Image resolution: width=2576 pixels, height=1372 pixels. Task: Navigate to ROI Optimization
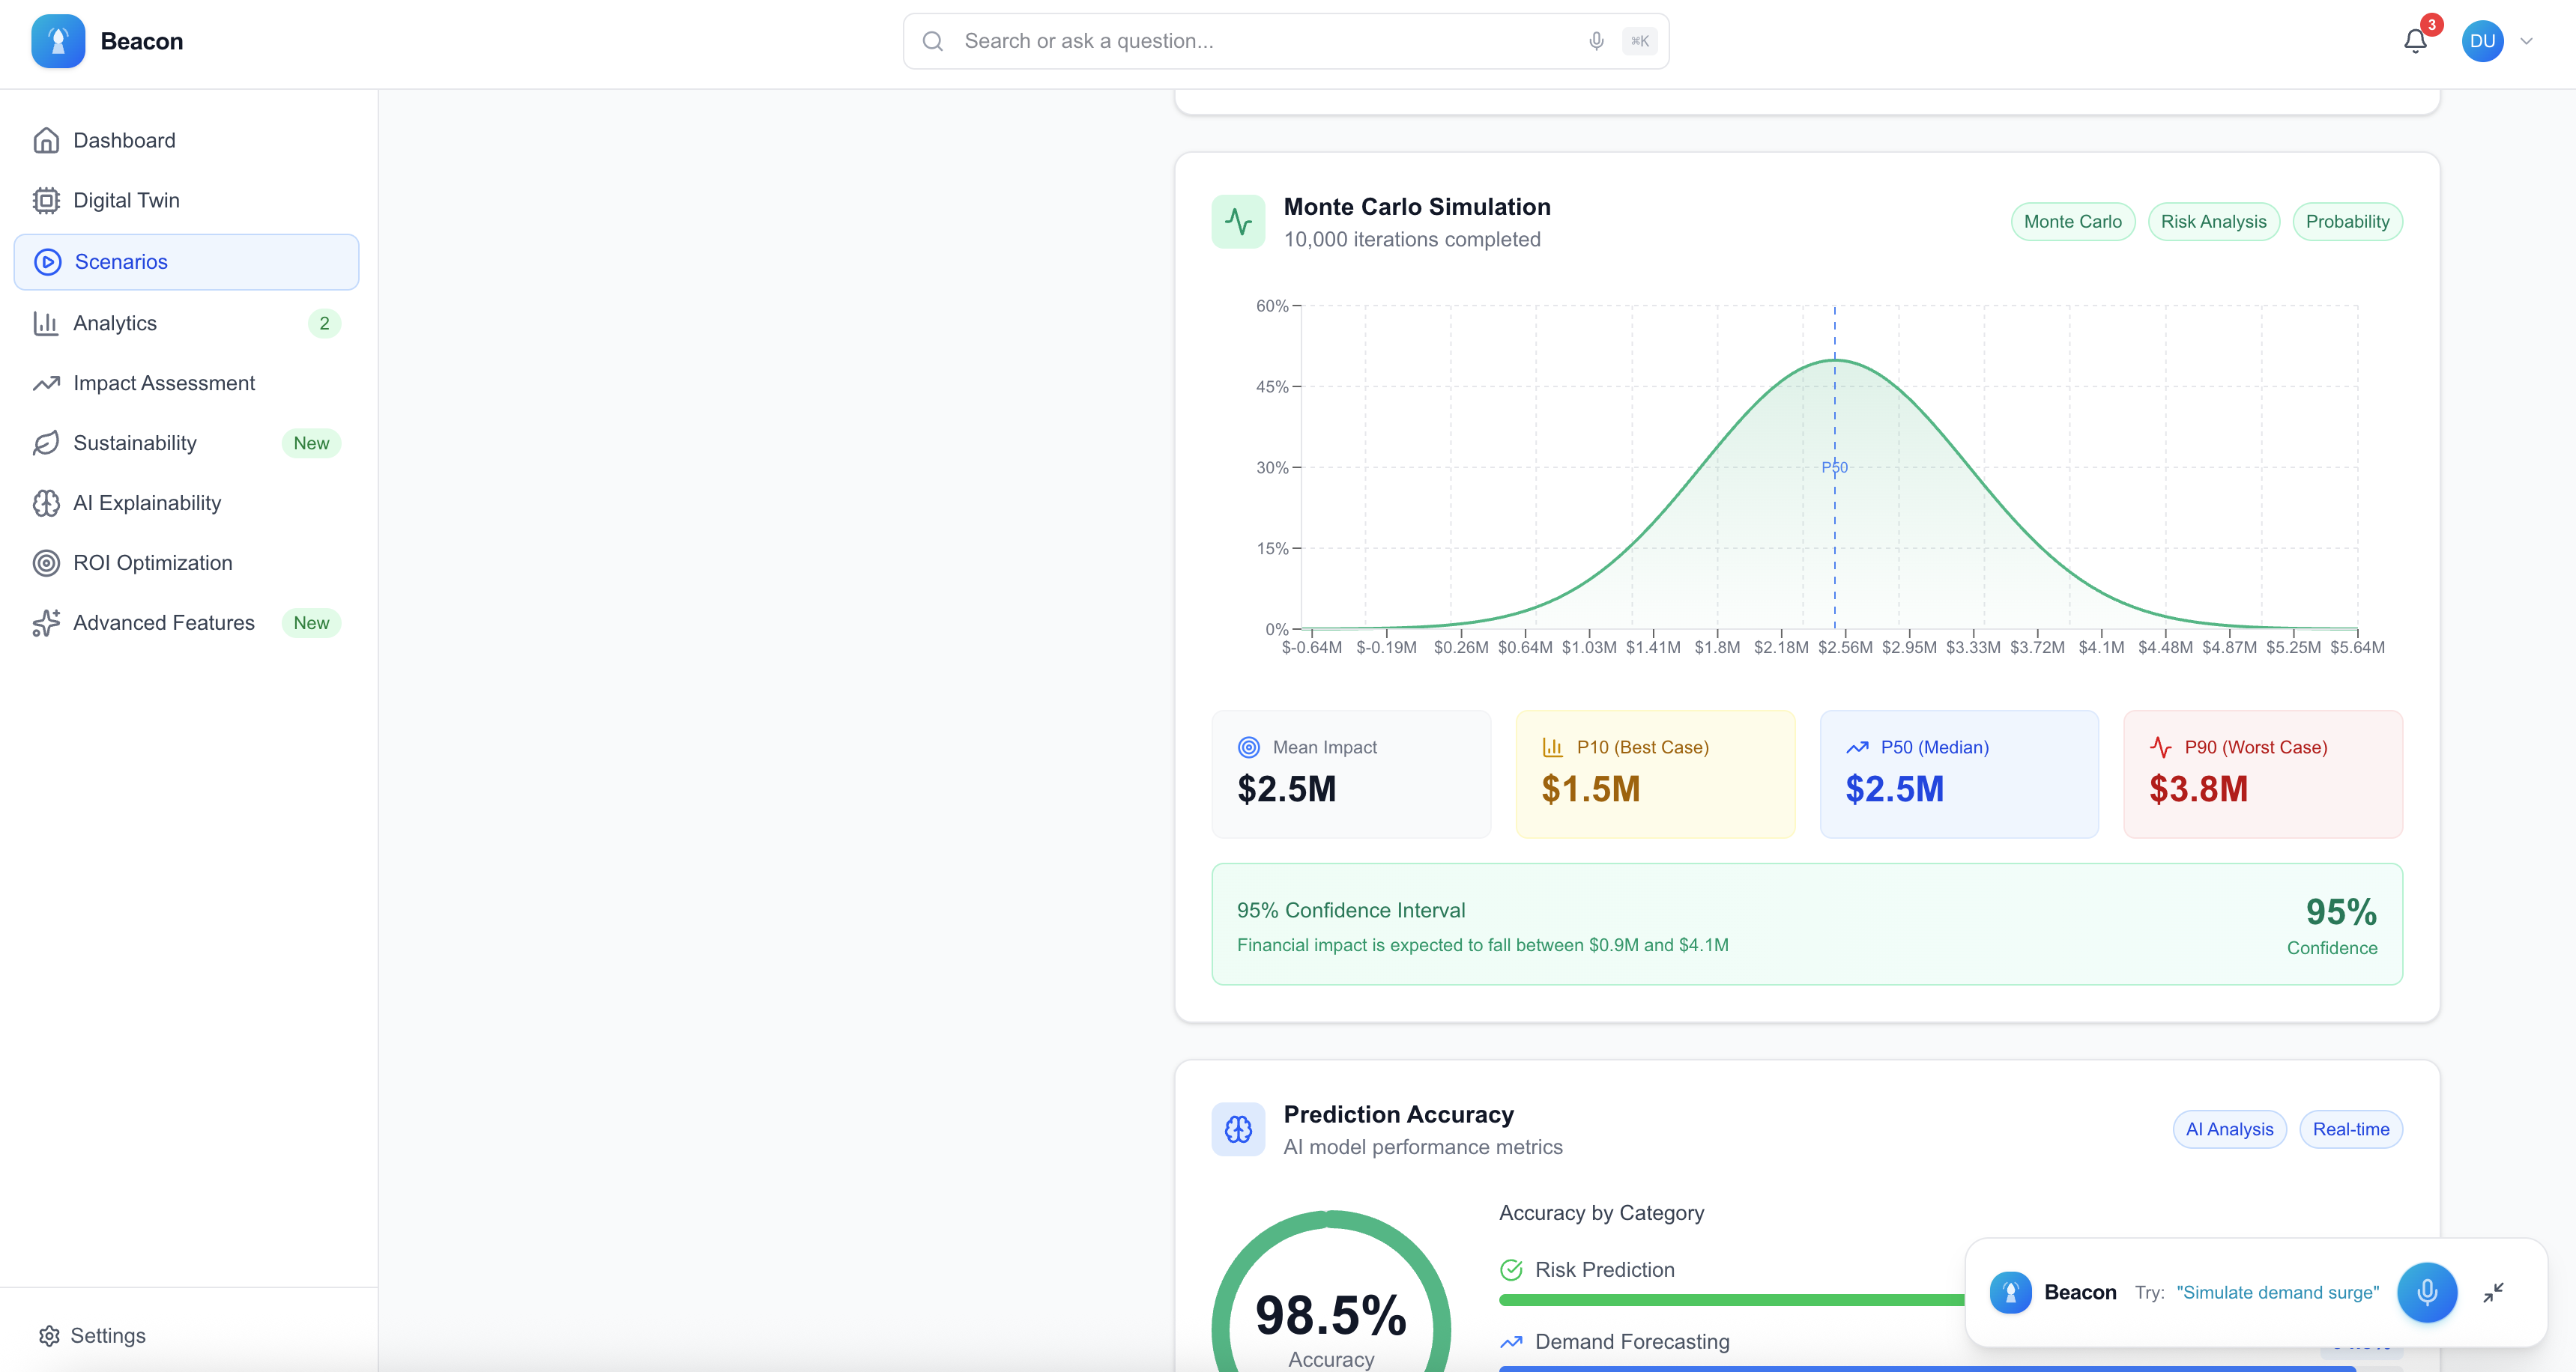click(x=152, y=562)
